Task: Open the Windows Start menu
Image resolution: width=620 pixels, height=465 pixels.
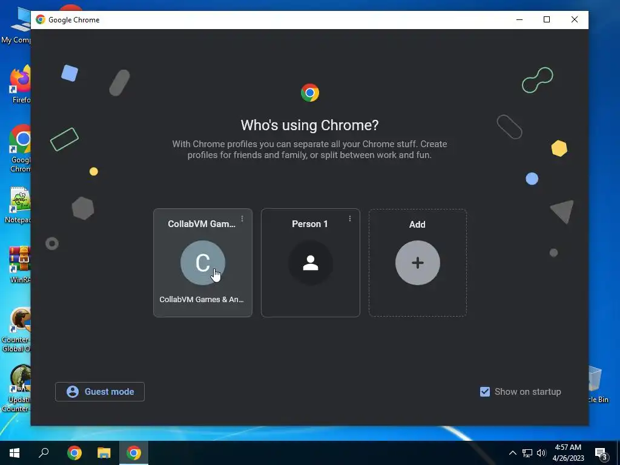Action: click(15, 453)
